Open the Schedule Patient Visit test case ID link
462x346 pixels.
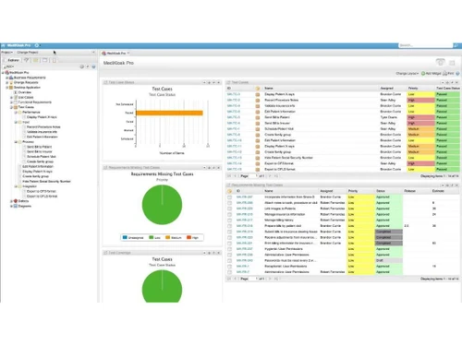point(234,129)
